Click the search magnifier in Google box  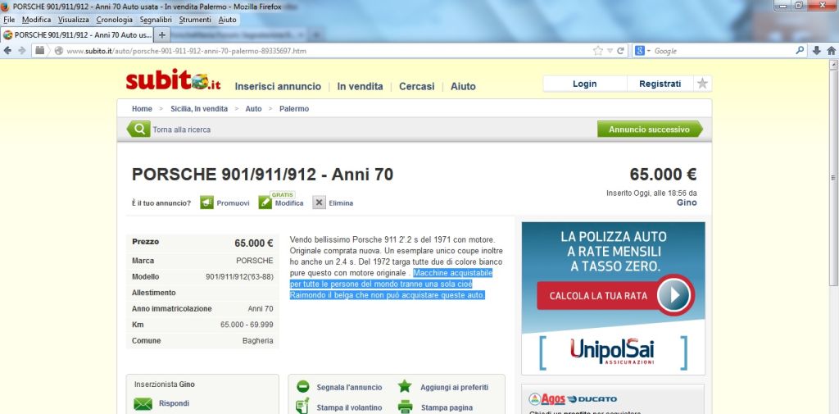coord(800,50)
